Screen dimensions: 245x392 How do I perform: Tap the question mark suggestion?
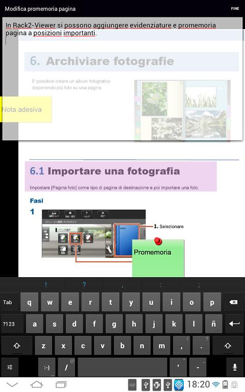point(84,284)
